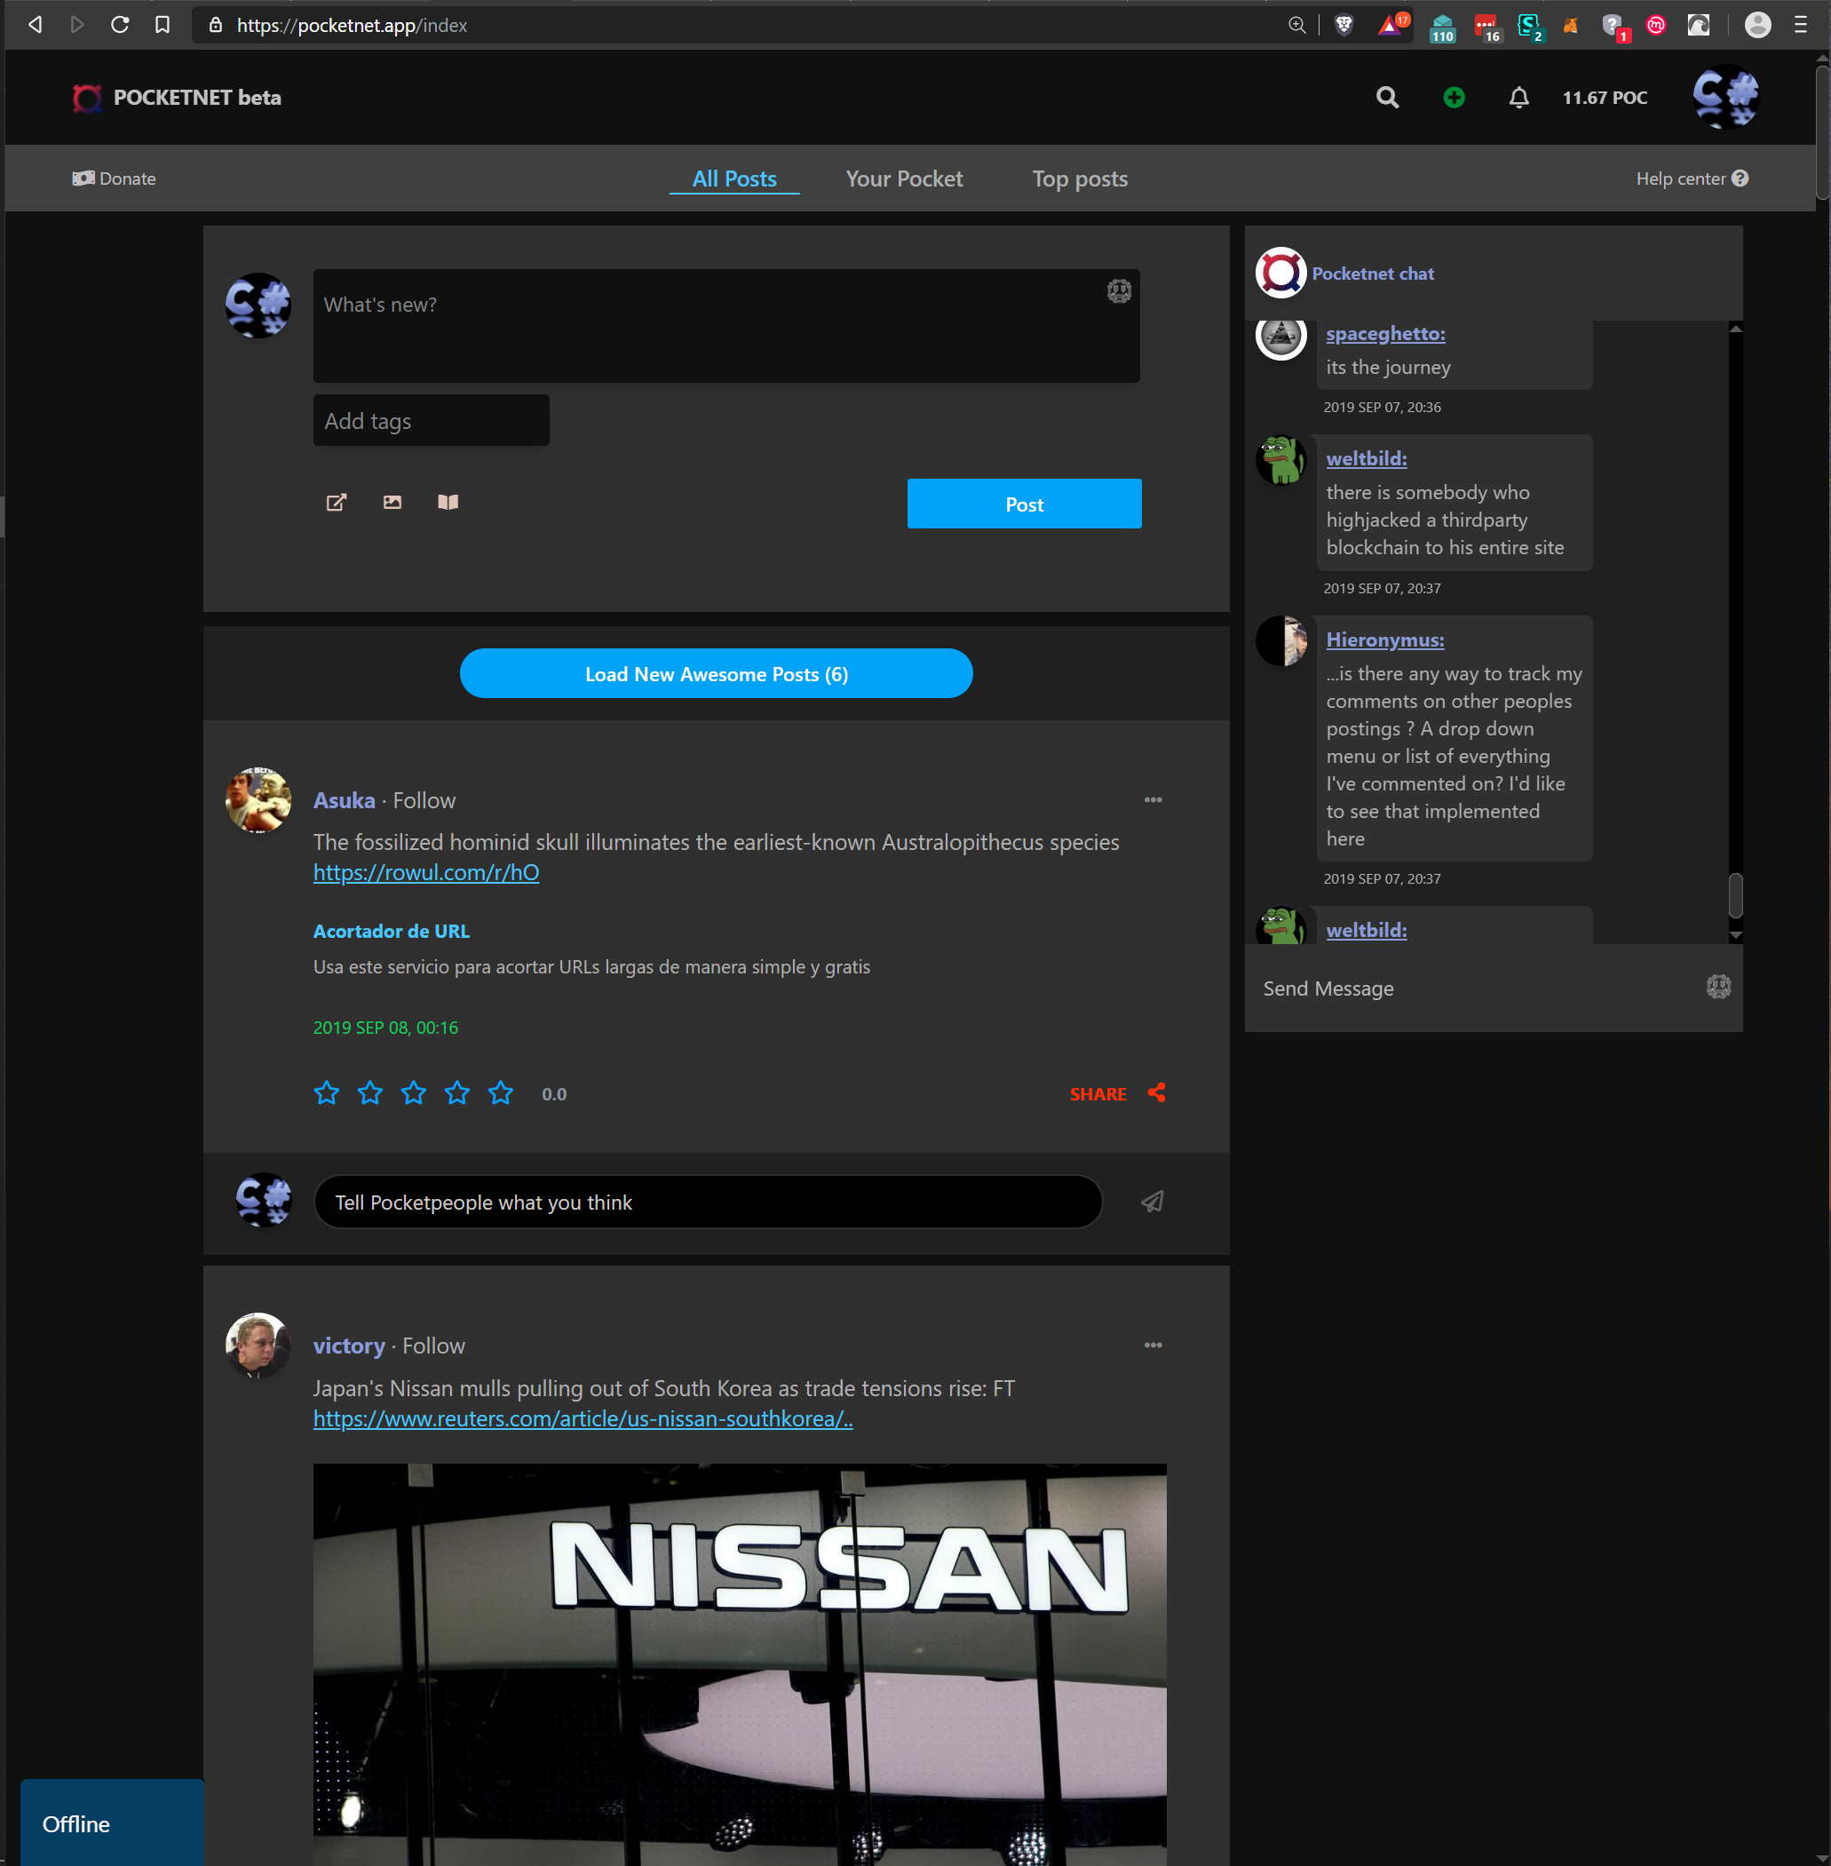Open user profile avatar in header
Viewport: 1831px width, 1866px height.
coord(1725,96)
